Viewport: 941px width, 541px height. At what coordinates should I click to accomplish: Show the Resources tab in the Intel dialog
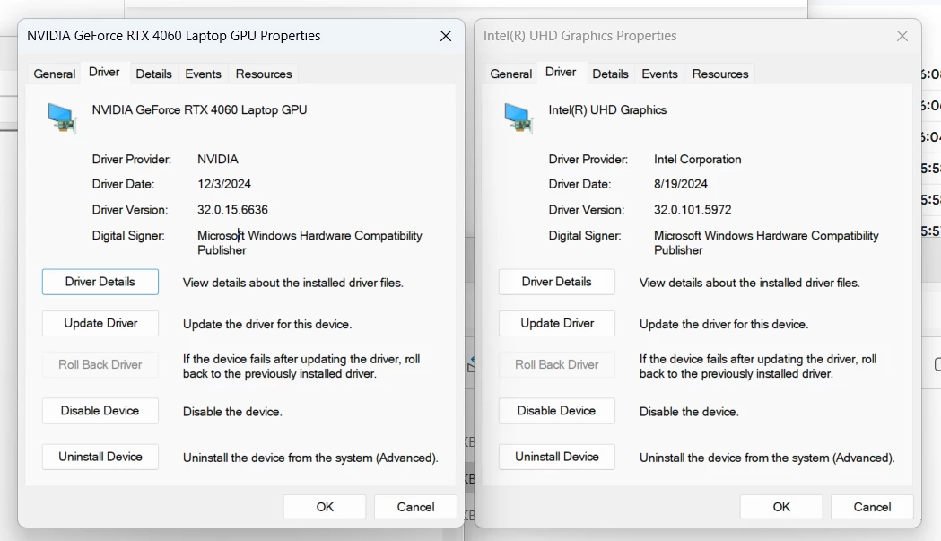(720, 74)
